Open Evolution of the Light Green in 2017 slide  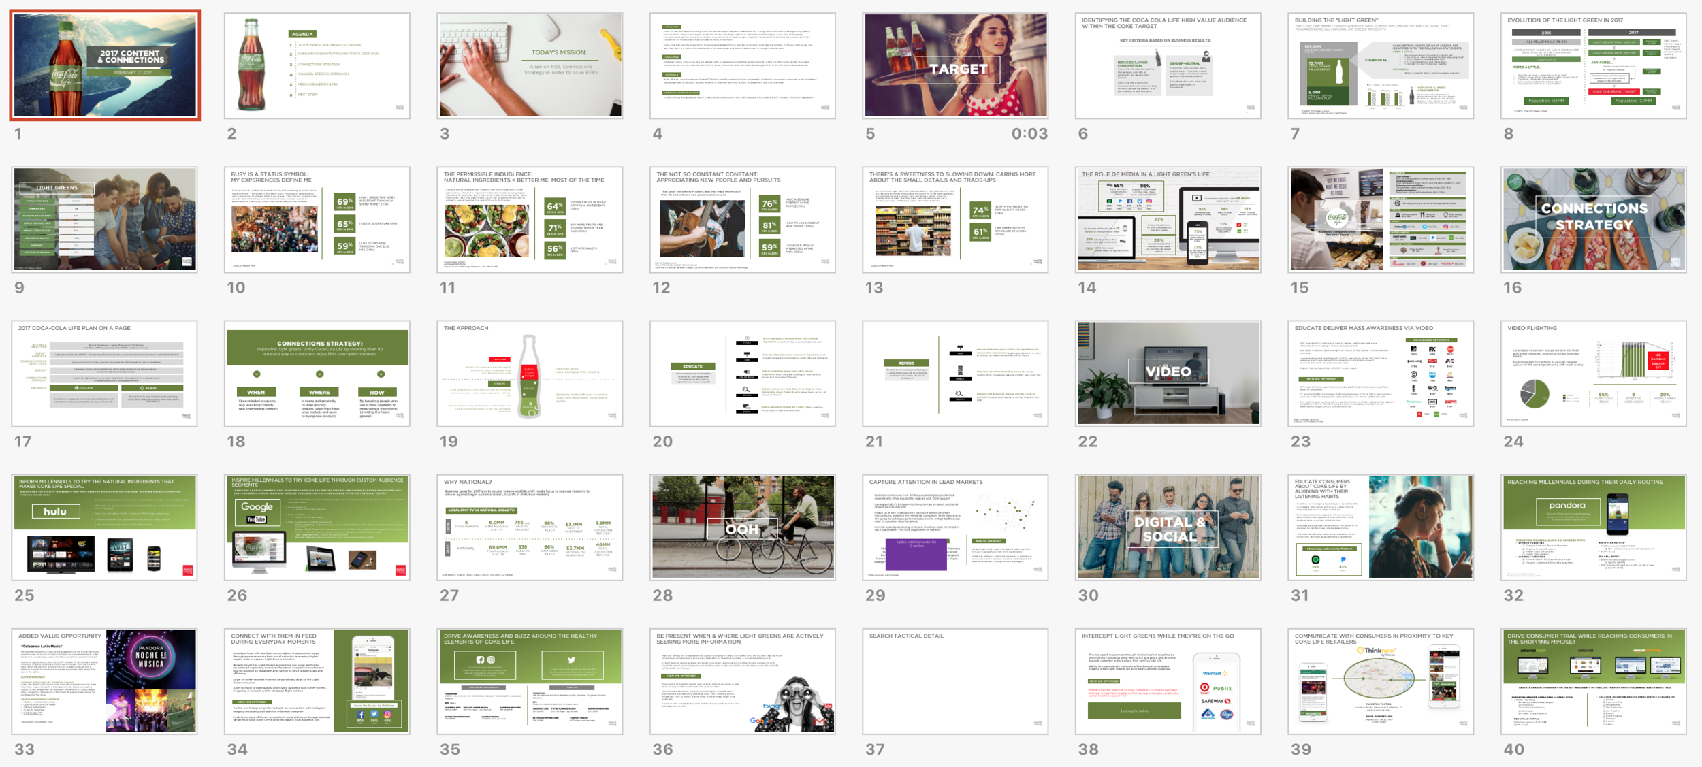tap(1594, 65)
